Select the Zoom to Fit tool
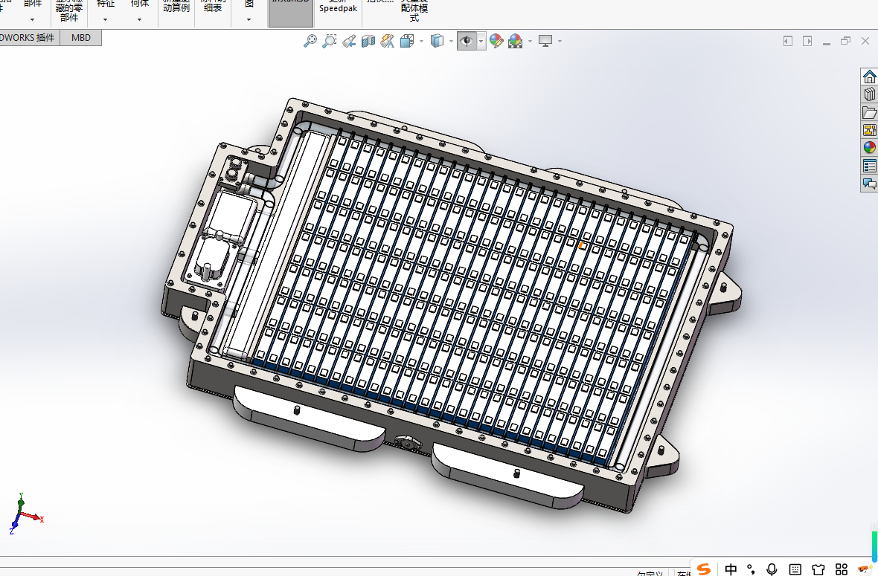The image size is (878, 576). [x=312, y=41]
